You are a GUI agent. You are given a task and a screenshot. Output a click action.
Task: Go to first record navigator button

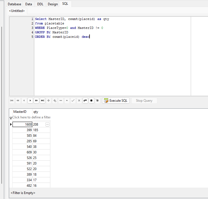(12, 101)
